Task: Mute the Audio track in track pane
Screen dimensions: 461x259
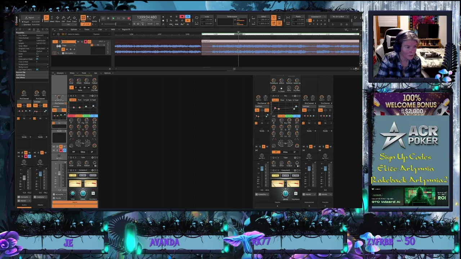Action: click(78, 42)
